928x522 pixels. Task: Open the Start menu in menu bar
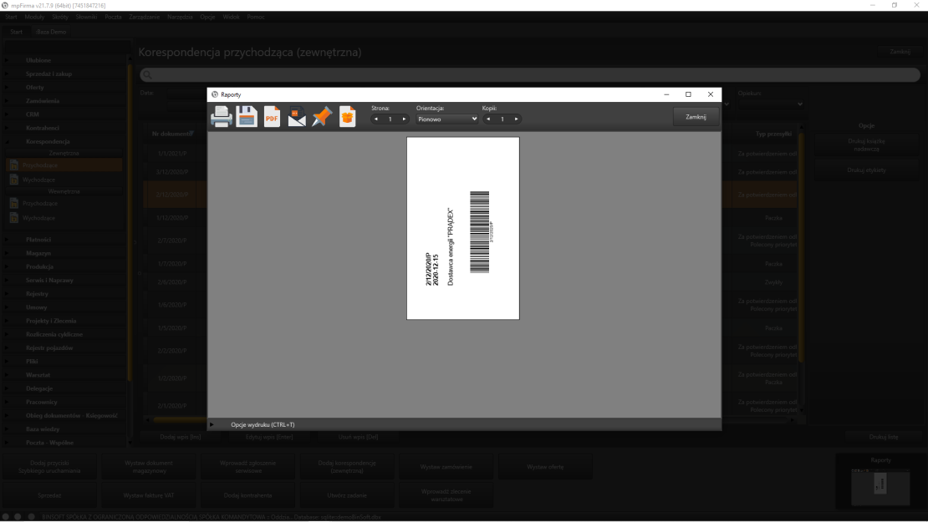click(11, 18)
